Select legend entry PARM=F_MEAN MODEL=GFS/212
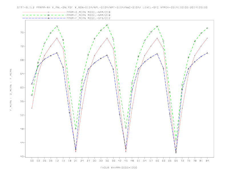This screenshot has width=226, height=175. pos(88,18)
